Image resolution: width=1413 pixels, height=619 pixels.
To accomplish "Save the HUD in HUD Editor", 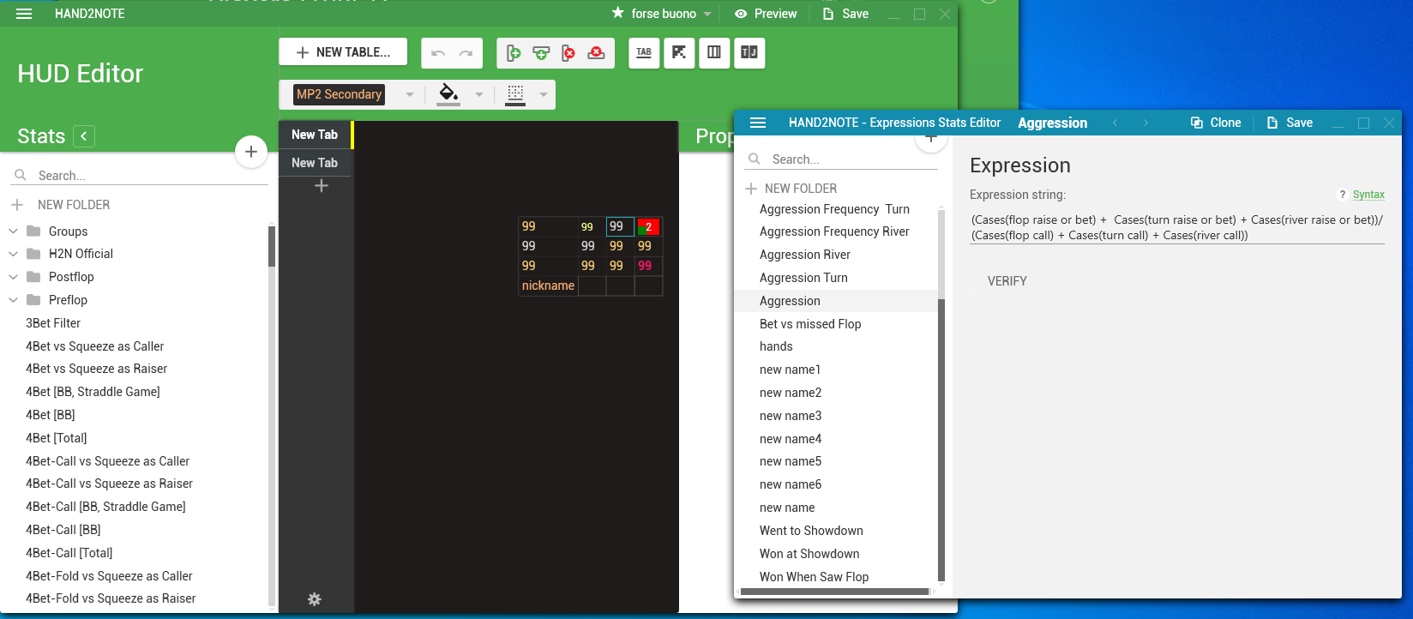I will tap(845, 14).
